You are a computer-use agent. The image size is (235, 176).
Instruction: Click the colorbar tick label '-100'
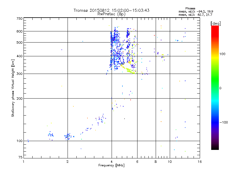pos(224,122)
